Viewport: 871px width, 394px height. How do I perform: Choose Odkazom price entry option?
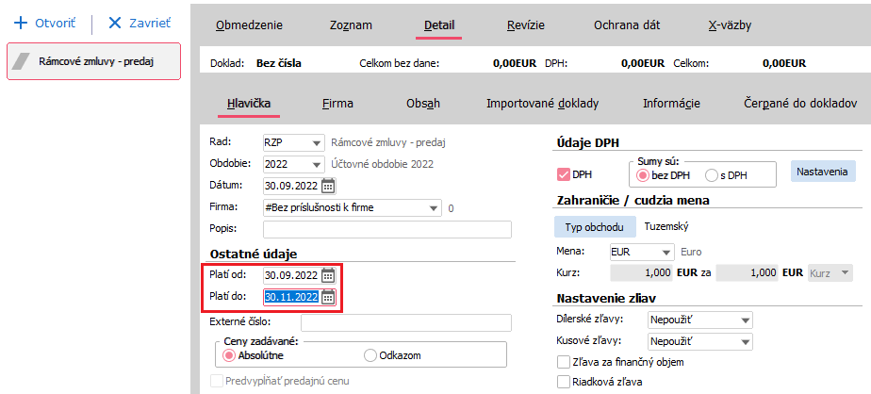[x=370, y=355]
